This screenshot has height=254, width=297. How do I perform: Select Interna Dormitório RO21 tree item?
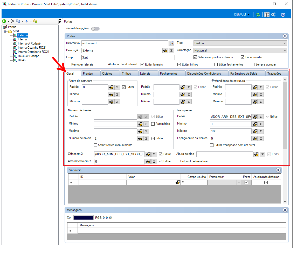34,52
